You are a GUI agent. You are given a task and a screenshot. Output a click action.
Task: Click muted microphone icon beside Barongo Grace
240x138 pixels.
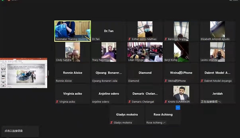(x=166, y=39)
